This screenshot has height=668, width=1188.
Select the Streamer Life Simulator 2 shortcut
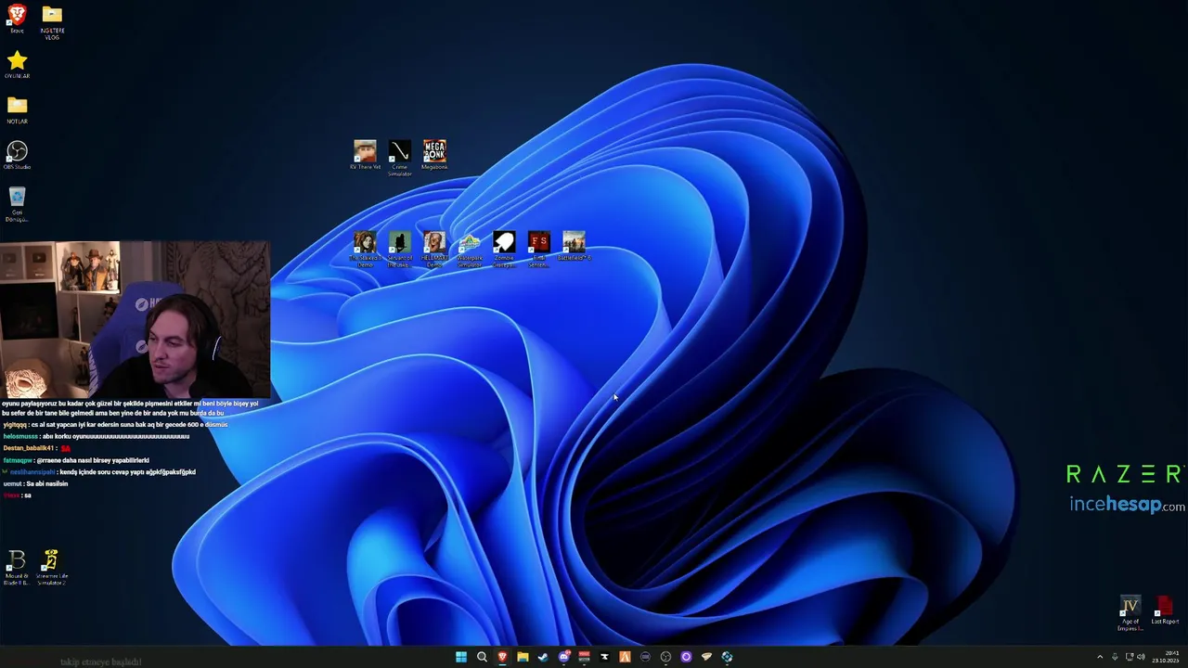coord(51,567)
